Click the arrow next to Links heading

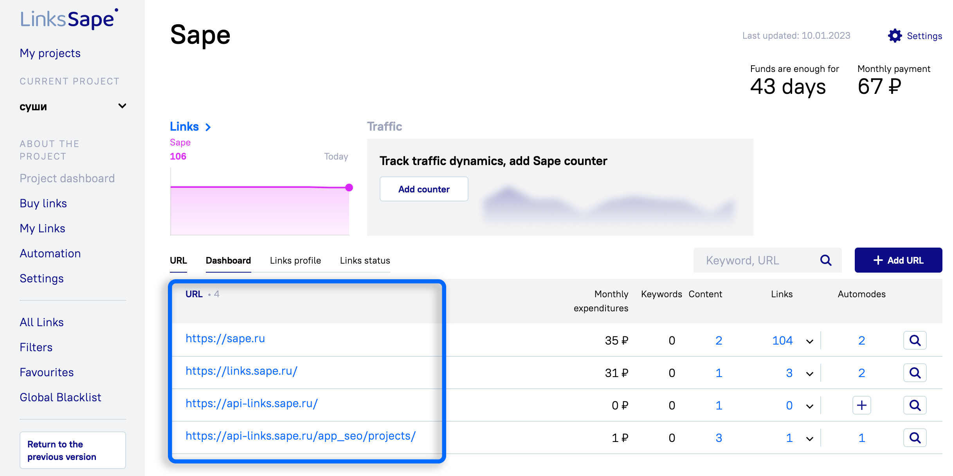[208, 127]
